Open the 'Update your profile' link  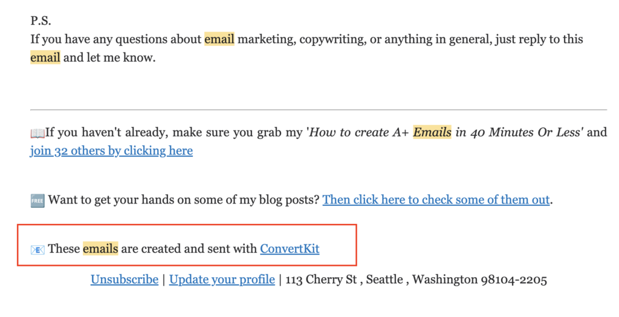coord(222,280)
